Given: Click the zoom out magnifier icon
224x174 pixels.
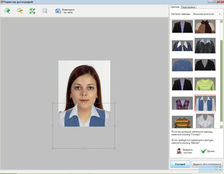Looking at the screenshot, I should [x=20, y=11].
